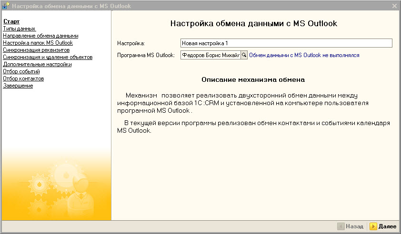Go to the Завершение step

(18, 86)
